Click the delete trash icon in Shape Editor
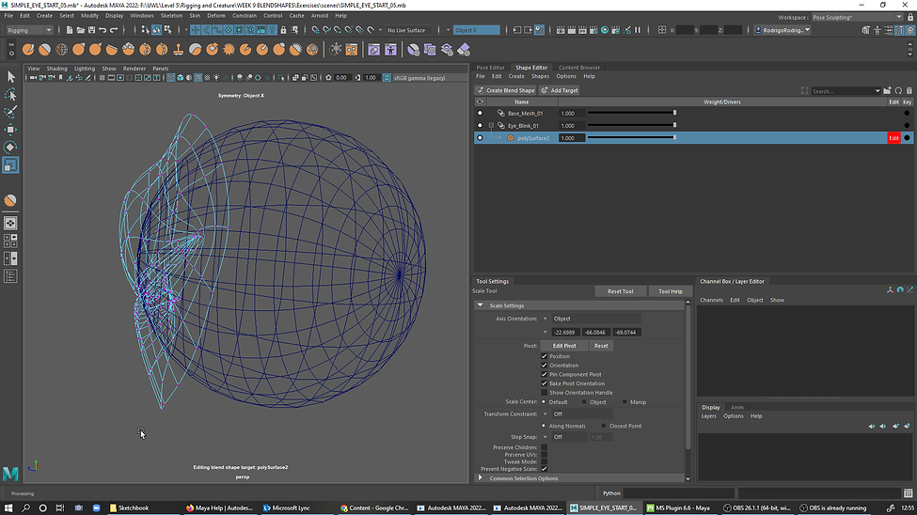917x515 pixels. (909, 90)
